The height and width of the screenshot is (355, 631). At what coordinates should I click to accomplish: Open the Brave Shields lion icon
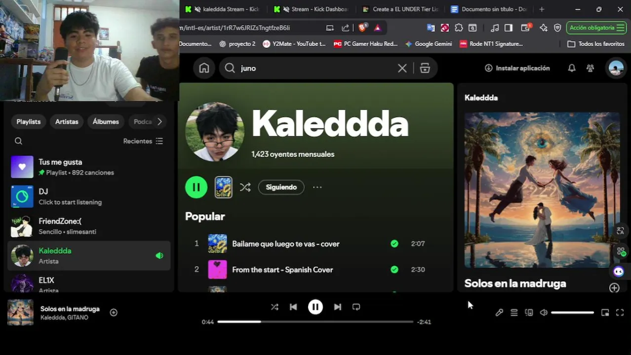[362, 28]
